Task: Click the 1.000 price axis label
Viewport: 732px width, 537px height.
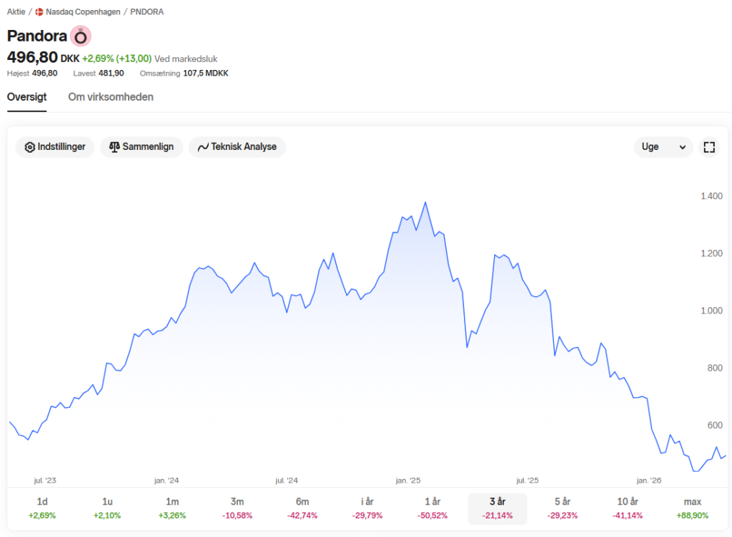Action: click(711, 311)
